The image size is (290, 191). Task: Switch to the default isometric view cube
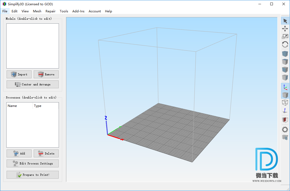pyautogui.click(x=285, y=54)
